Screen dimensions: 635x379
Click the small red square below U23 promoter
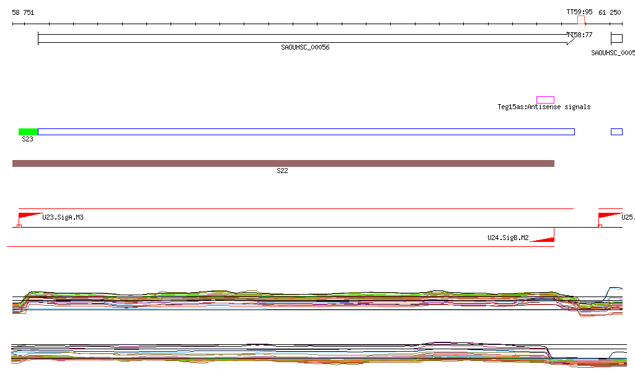tap(19, 226)
